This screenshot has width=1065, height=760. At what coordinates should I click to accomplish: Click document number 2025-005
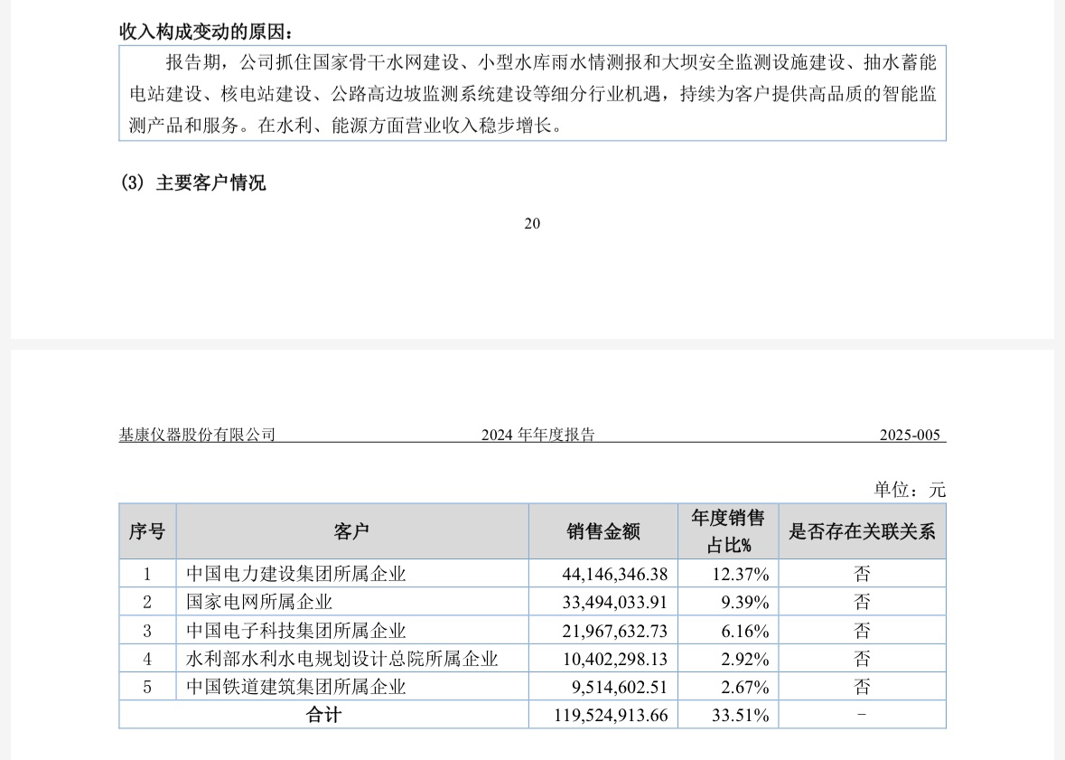click(x=910, y=435)
